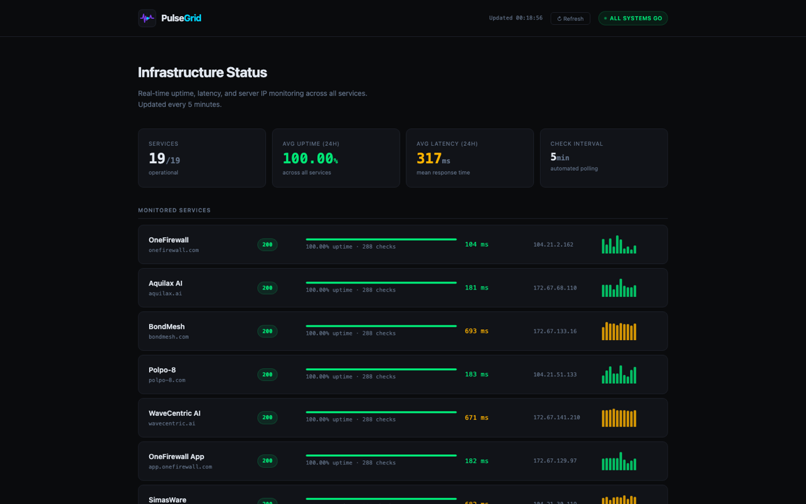806x504 pixels.
Task: Click the OneFirewall service name
Action: (x=169, y=240)
